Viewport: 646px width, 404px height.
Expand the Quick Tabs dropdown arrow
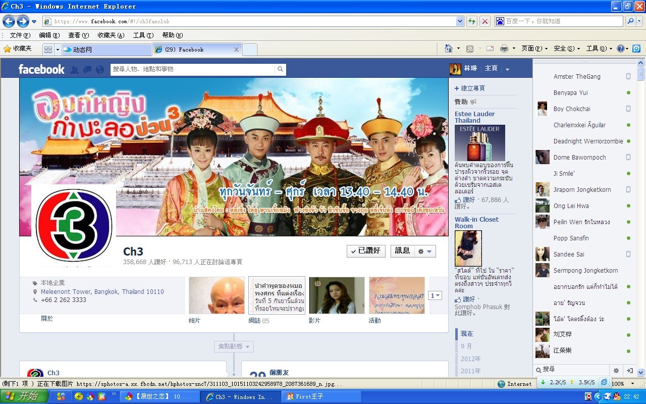pyautogui.click(x=58, y=49)
